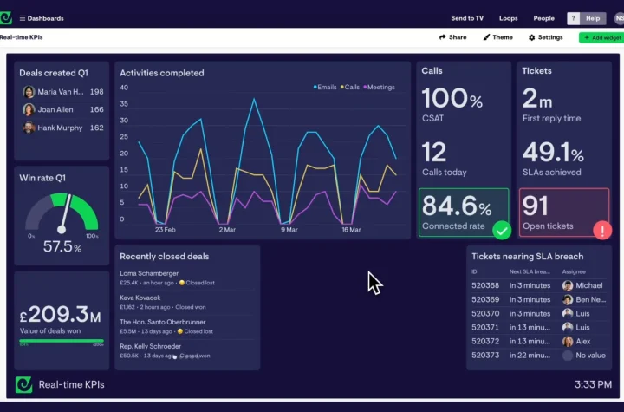Click Maria Van H... avatar in leaderboard
Viewport: 624px width, 412px height.
pyautogui.click(x=29, y=92)
